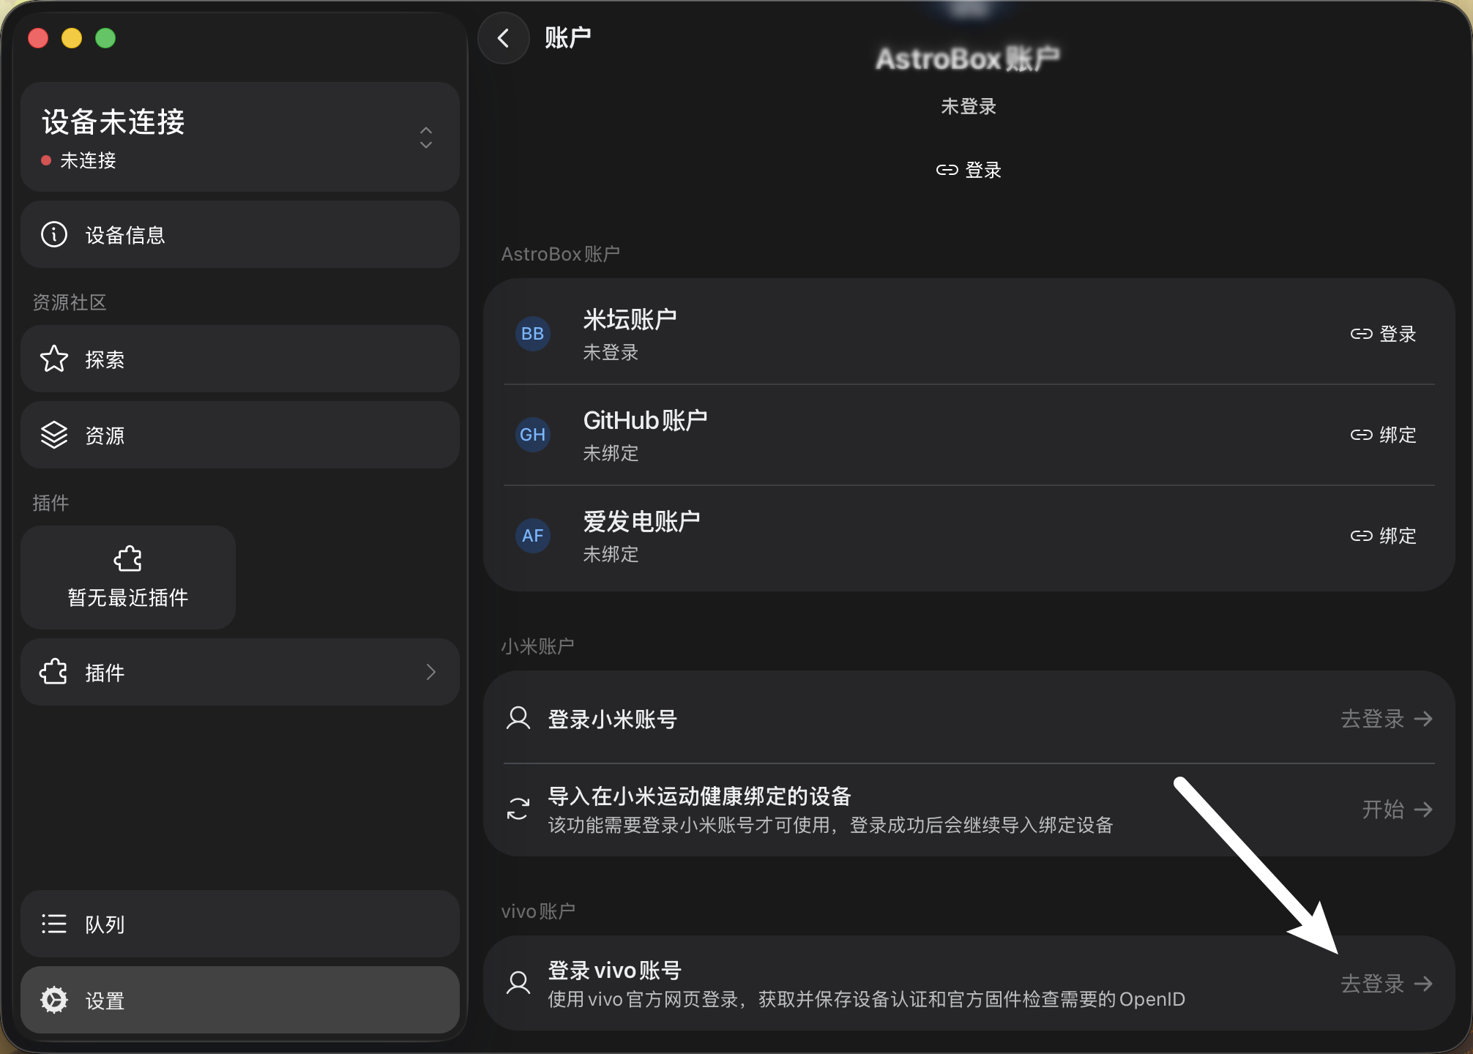The image size is (1473, 1054).
Task: Click the 未绑定 status under GitHub账户
Action: pyautogui.click(x=611, y=453)
